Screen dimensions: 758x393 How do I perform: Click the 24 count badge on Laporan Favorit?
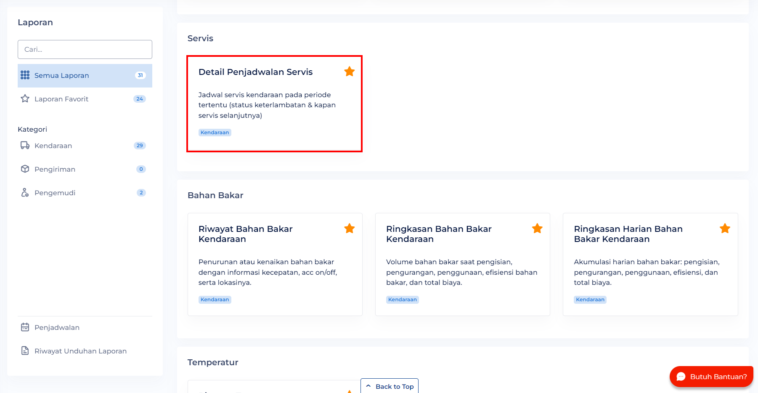[x=140, y=99]
